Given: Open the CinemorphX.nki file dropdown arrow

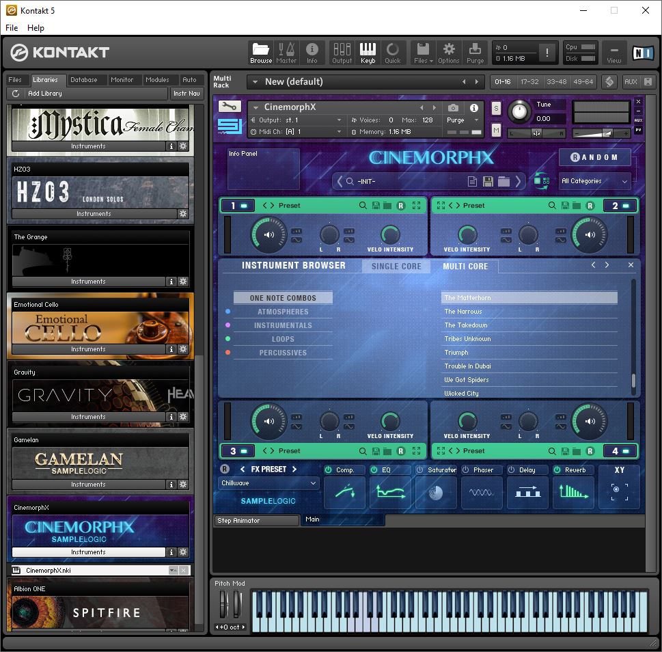Looking at the screenshot, I should tap(173, 571).
